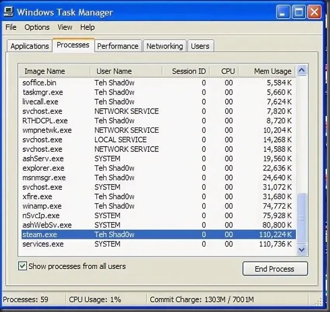The width and height of the screenshot is (330, 312).
Task: Select the winamp.exe process
Action: click(x=159, y=206)
